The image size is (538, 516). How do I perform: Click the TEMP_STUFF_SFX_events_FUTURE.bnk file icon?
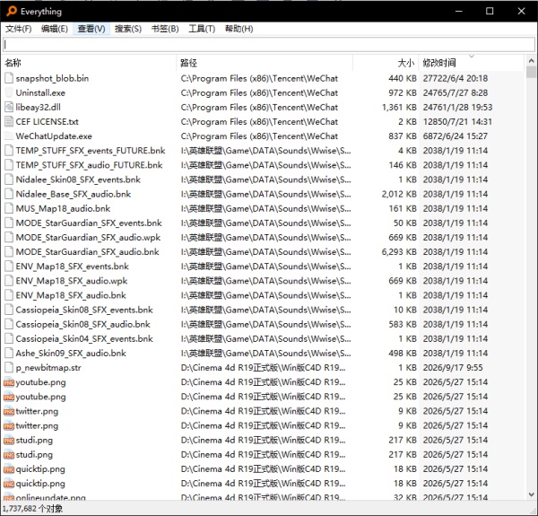(9, 151)
